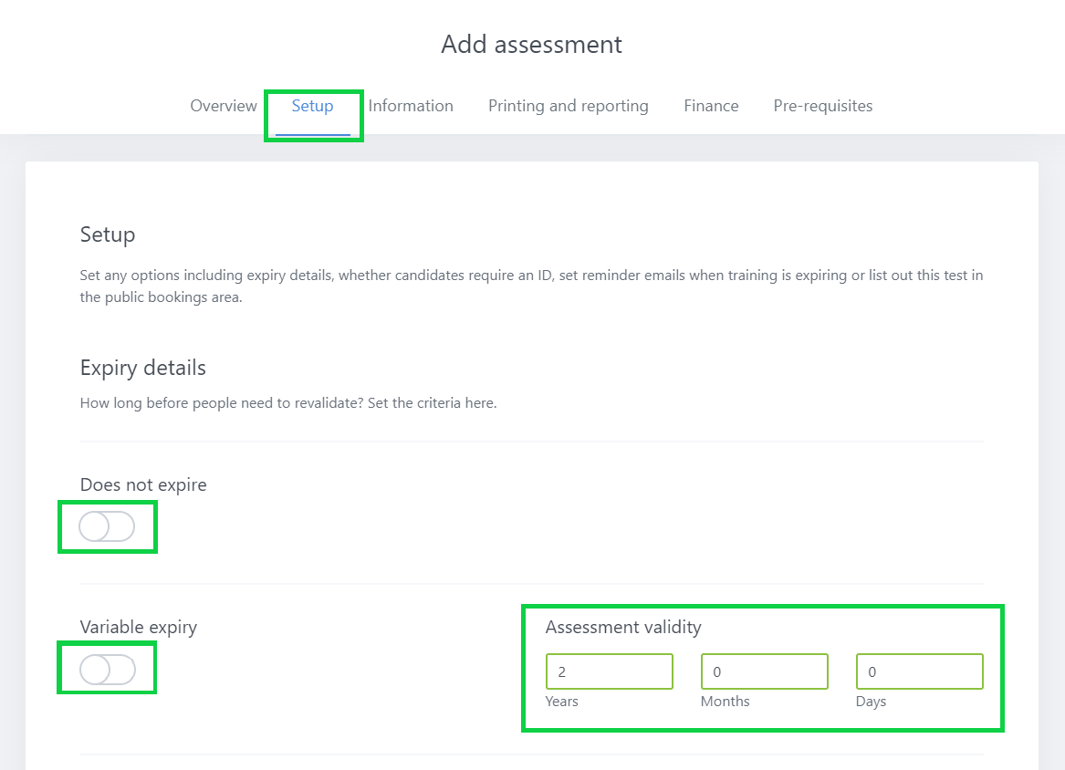
Task: Open the Information tab
Action: 411,106
